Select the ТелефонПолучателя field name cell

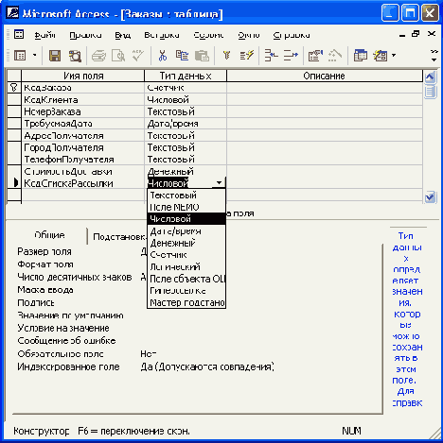coord(82,160)
